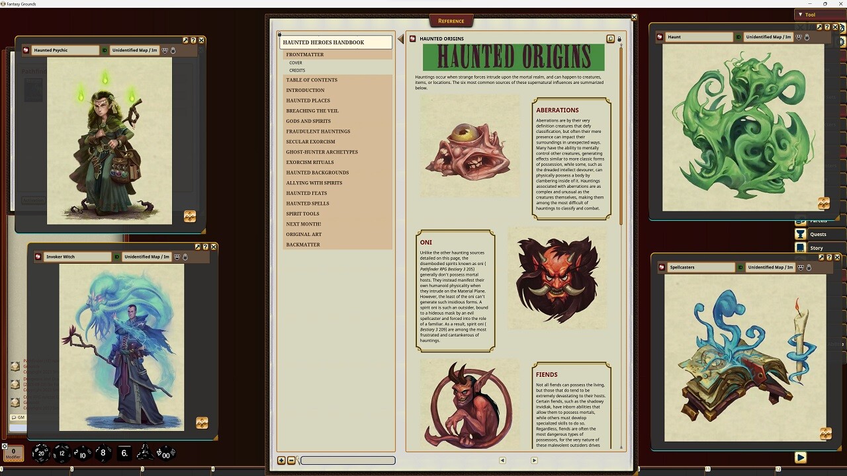Roll the d20 die in the dice tray
The height and width of the screenshot is (476, 847).
point(40,454)
